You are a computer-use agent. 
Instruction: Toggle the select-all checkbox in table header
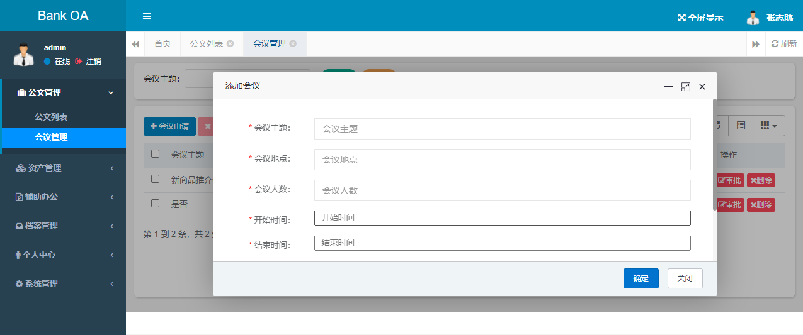[x=155, y=154]
